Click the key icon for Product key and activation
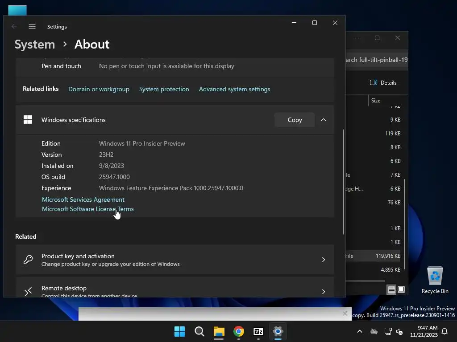The height and width of the screenshot is (342, 457). [28, 260]
